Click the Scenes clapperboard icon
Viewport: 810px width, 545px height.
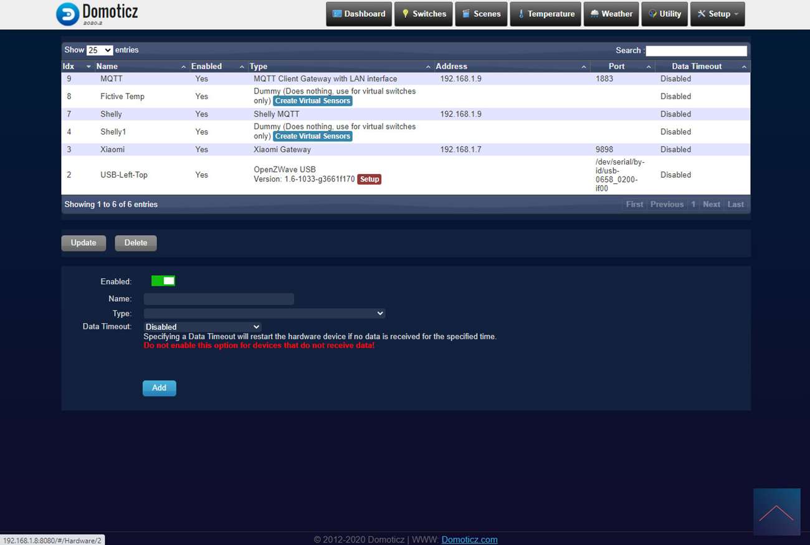click(466, 14)
